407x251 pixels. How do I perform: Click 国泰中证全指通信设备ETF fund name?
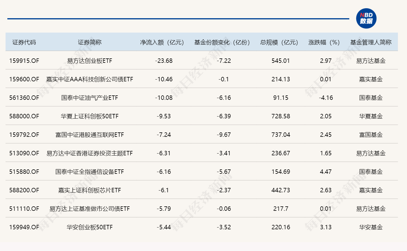89,172
